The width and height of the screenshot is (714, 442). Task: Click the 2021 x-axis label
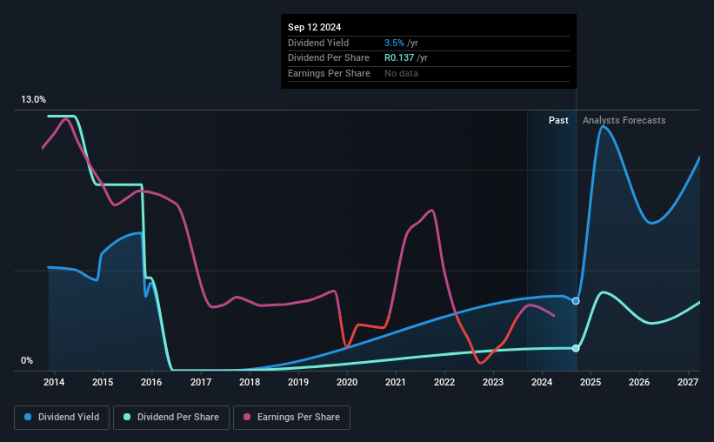point(395,382)
